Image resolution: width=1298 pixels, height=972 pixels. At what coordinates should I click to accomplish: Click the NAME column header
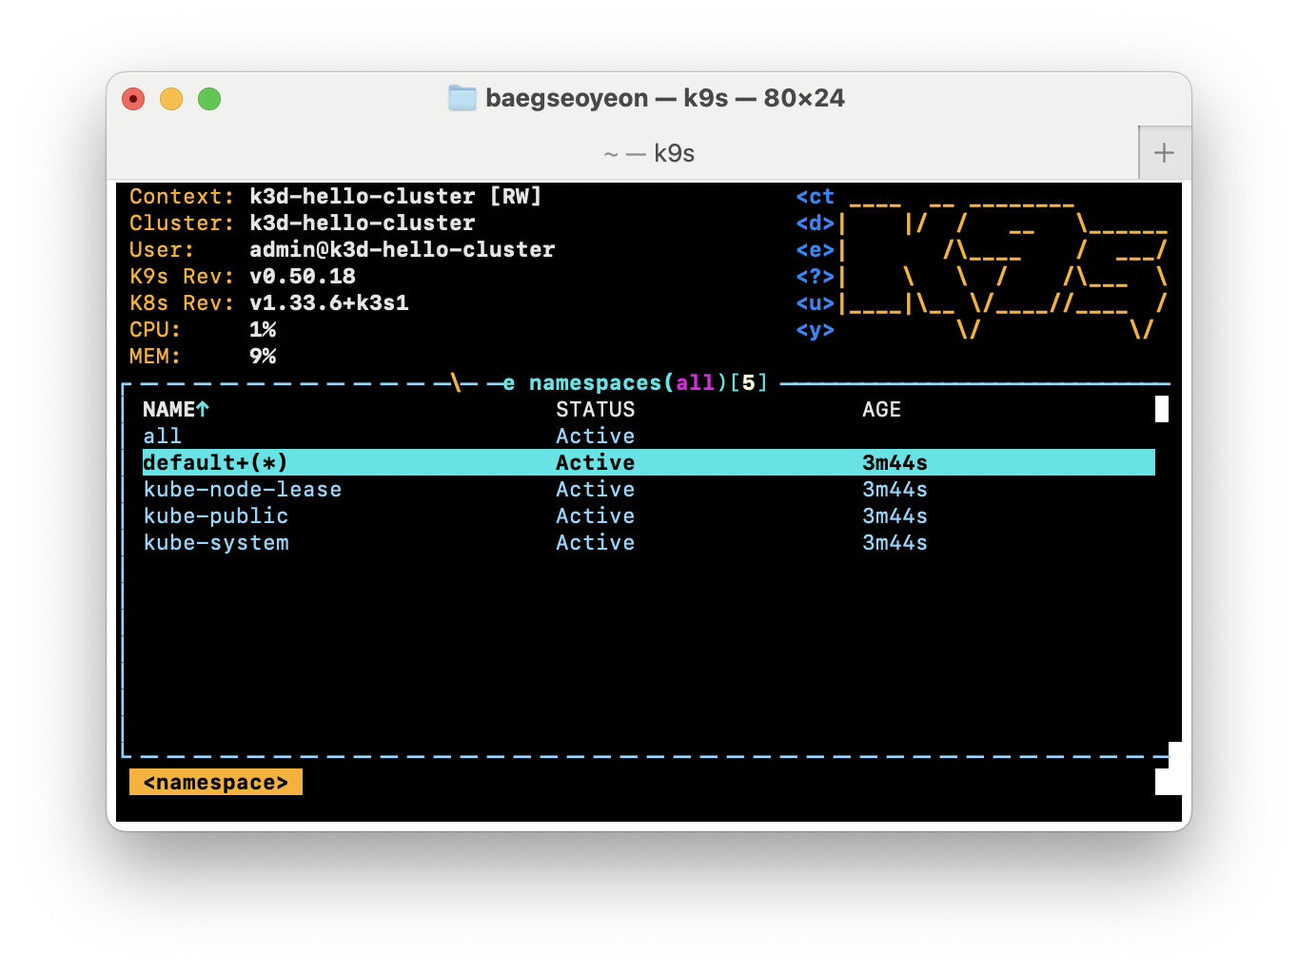pos(176,409)
